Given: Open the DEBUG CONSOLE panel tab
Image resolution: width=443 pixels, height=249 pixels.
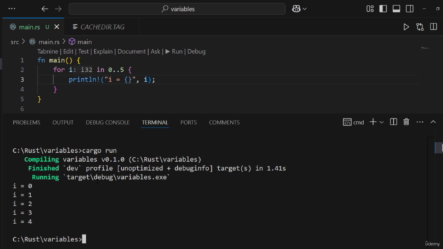Looking at the screenshot, I should tap(108, 122).
